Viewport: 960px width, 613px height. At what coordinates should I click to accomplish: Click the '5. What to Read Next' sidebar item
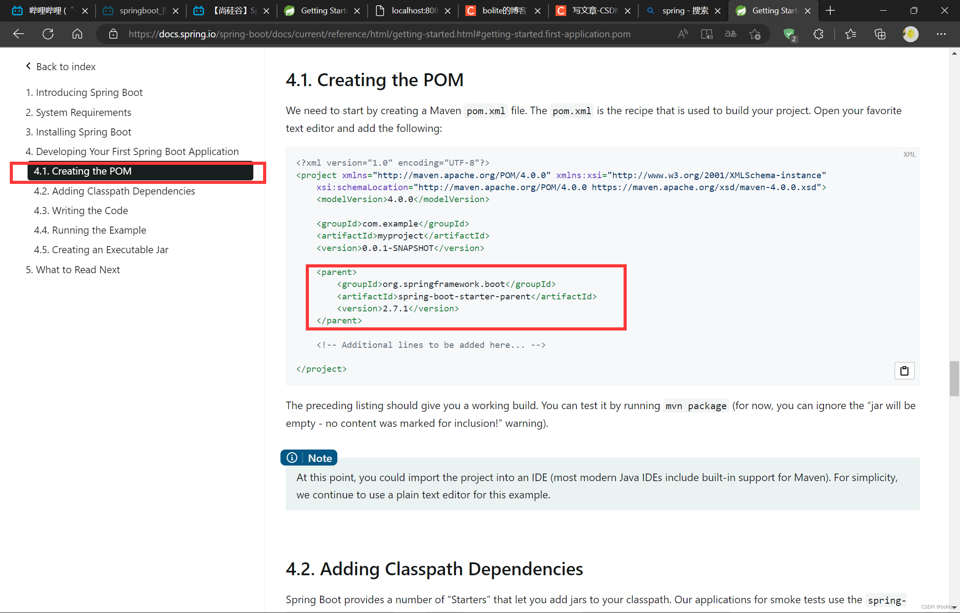pos(78,269)
